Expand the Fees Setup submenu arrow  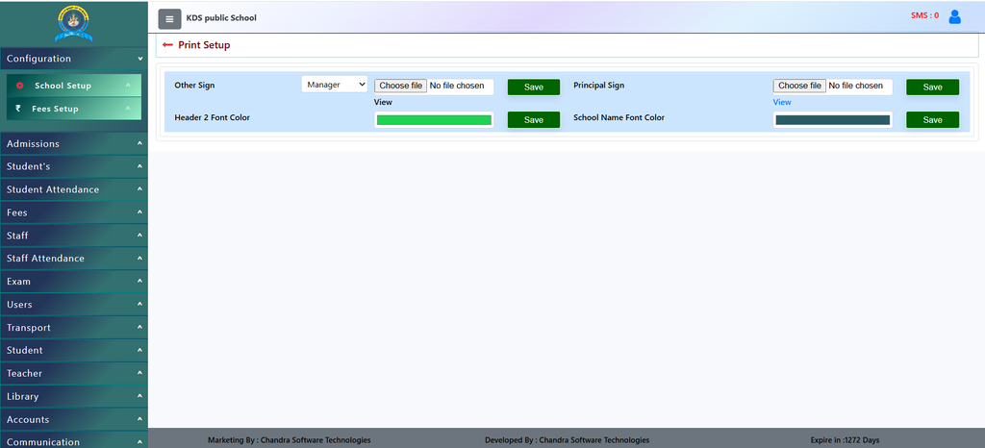click(128, 109)
